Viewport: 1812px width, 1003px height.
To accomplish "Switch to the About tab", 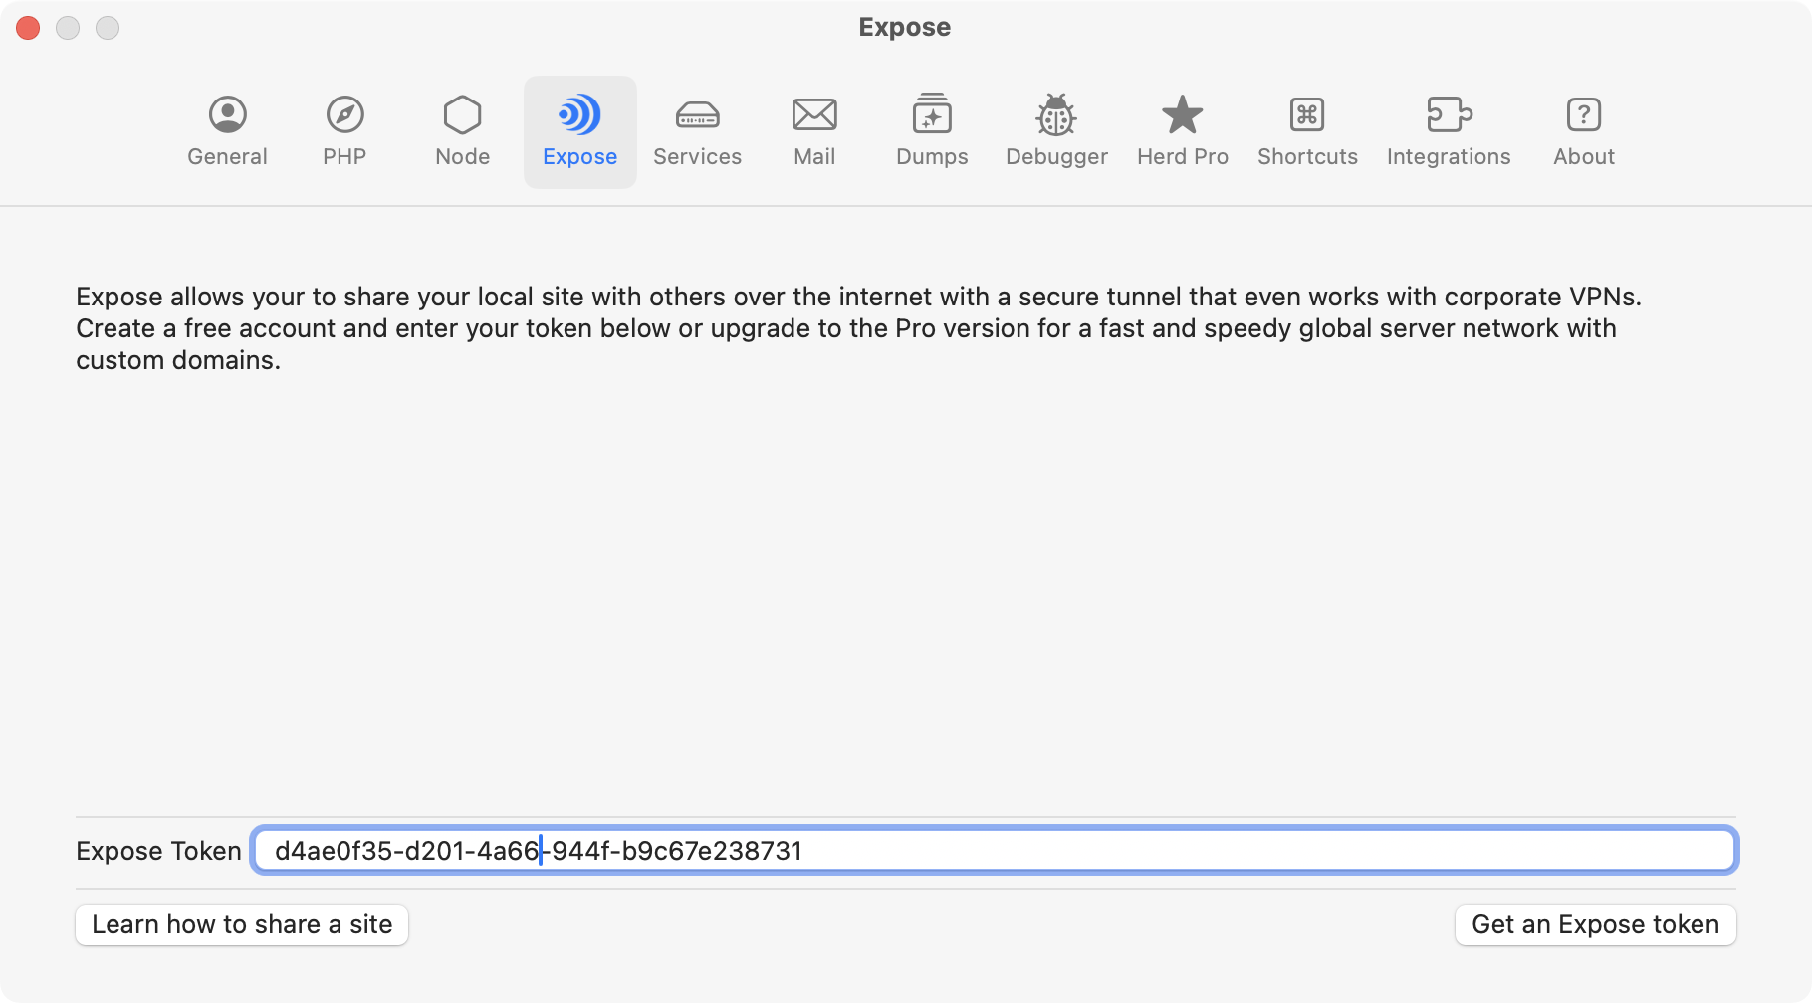I will click(1583, 114).
